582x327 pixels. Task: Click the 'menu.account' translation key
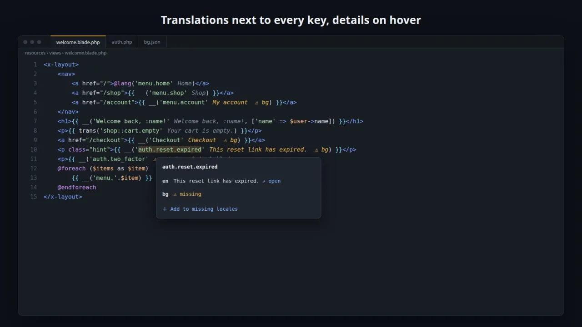pyautogui.click(x=184, y=102)
